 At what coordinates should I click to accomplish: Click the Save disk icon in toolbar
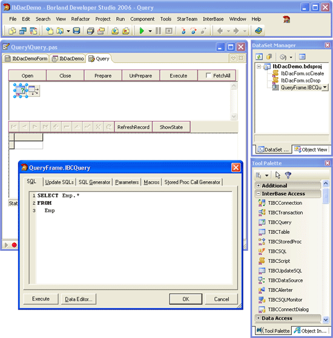click(x=76, y=31)
